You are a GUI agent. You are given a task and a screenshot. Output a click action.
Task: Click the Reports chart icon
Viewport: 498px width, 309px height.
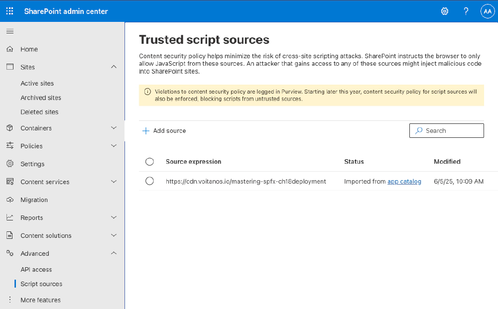coord(10,217)
